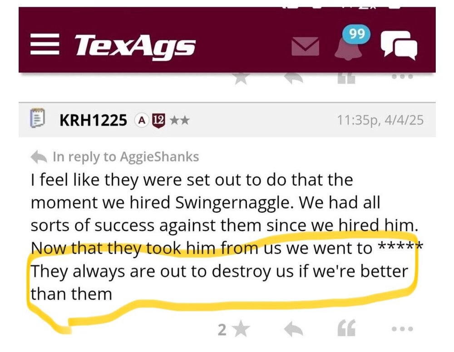Image resolution: width=454 pixels, height=352 pixels.
Task: Star KRH1225's post
Action: tap(240, 329)
